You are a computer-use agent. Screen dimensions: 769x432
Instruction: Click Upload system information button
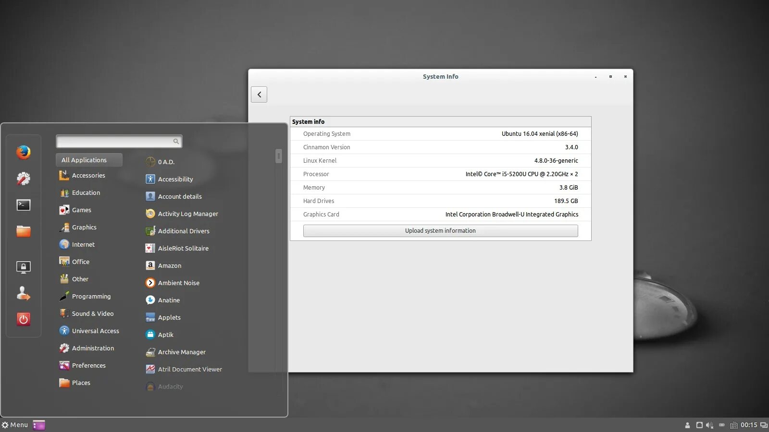pyautogui.click(x=440, y=231)
